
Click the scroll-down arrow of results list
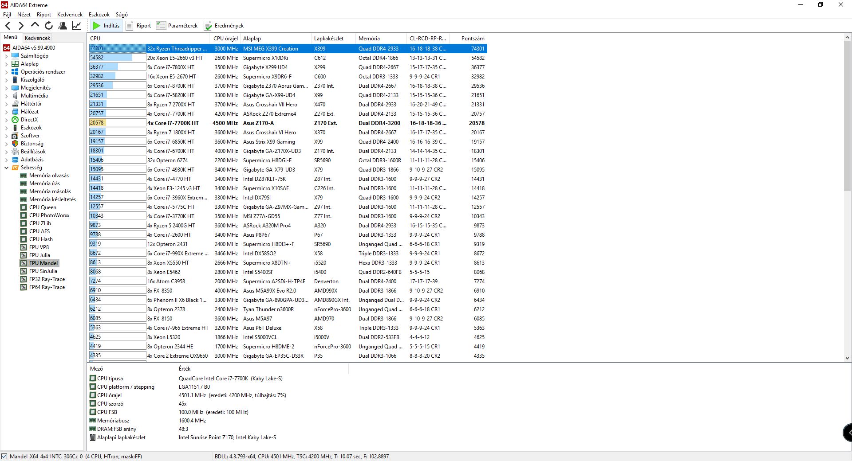point(847,358)
